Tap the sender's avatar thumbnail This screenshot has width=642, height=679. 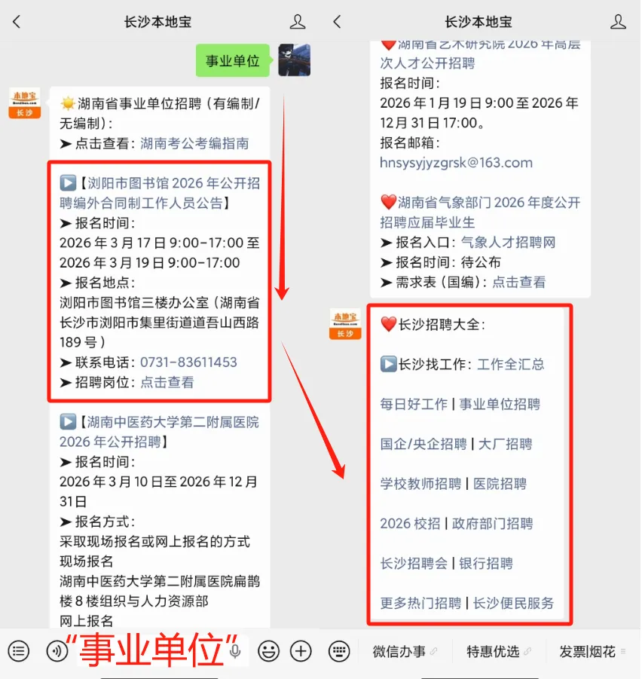pyautogui.click(x=294, y=60)
